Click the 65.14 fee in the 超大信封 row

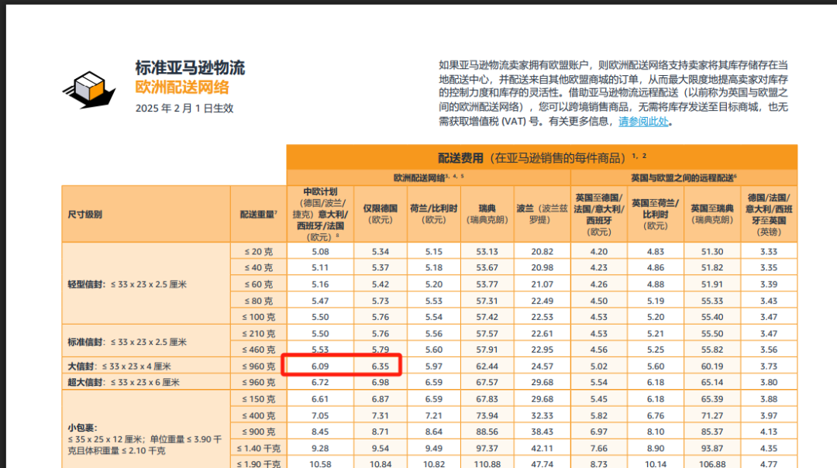712,382
